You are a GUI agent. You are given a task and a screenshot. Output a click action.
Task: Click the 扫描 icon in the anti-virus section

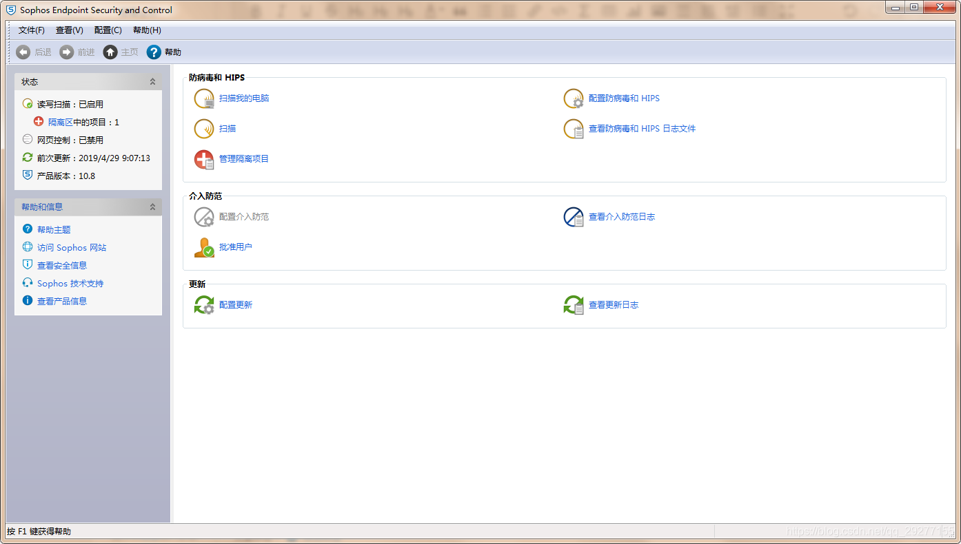[x=204, y=129]
